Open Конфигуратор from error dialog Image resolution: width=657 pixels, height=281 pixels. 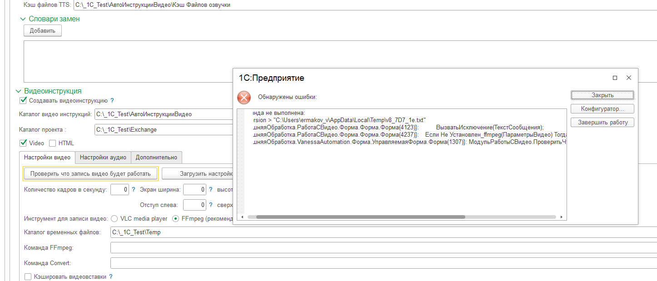pos(602,109)
